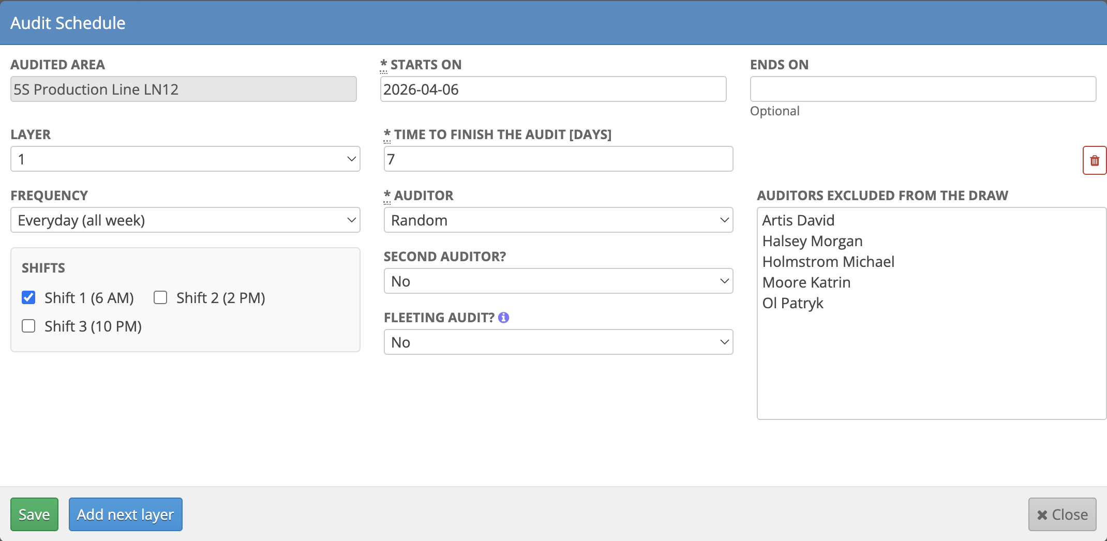Click the optional Ends On field
Screen dimensions: 1107x541
click(x=923, y=89)
